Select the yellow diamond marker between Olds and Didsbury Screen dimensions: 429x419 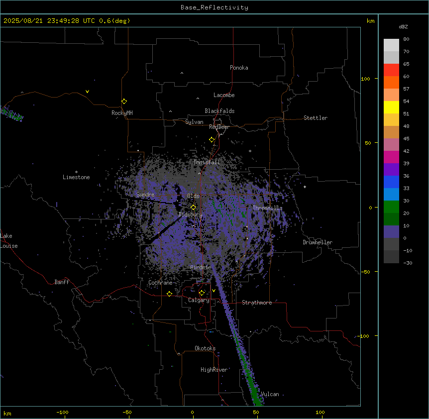click(x=194, y=208)
